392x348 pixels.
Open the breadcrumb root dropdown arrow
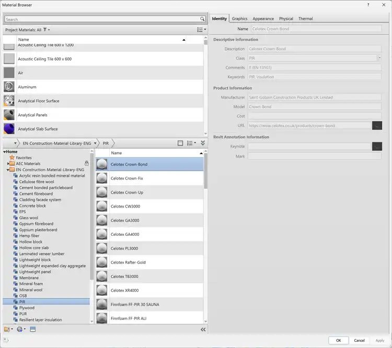[x=15, y=143]
